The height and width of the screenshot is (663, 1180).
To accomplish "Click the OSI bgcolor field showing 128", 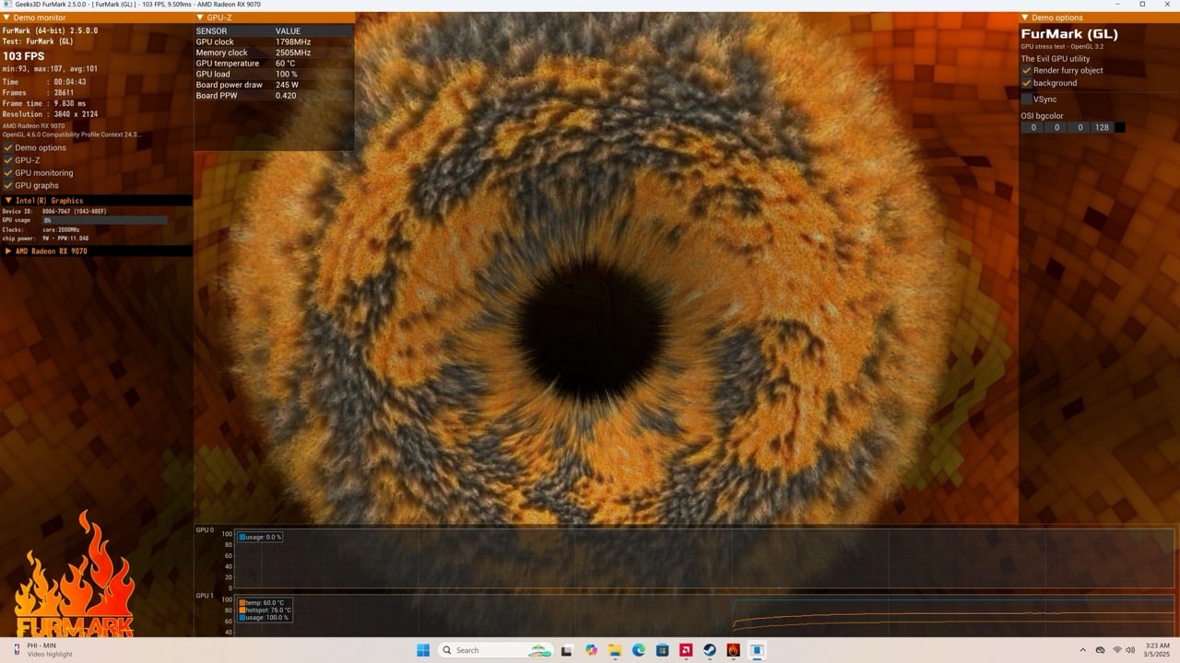I will [1102, 127].
